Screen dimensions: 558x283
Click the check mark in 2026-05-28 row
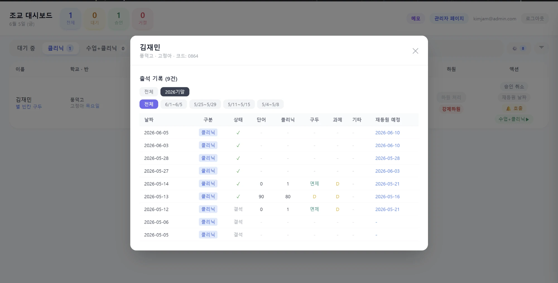click(x=238, y=158)
